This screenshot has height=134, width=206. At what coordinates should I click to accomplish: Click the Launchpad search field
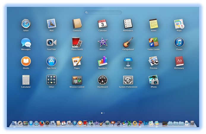click(x=103, y=12)
